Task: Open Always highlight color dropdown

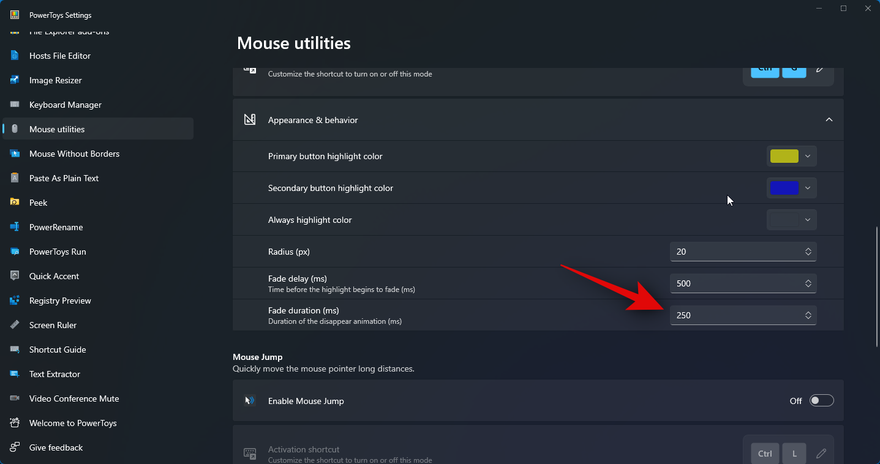Action: click(x=791, y=220)
